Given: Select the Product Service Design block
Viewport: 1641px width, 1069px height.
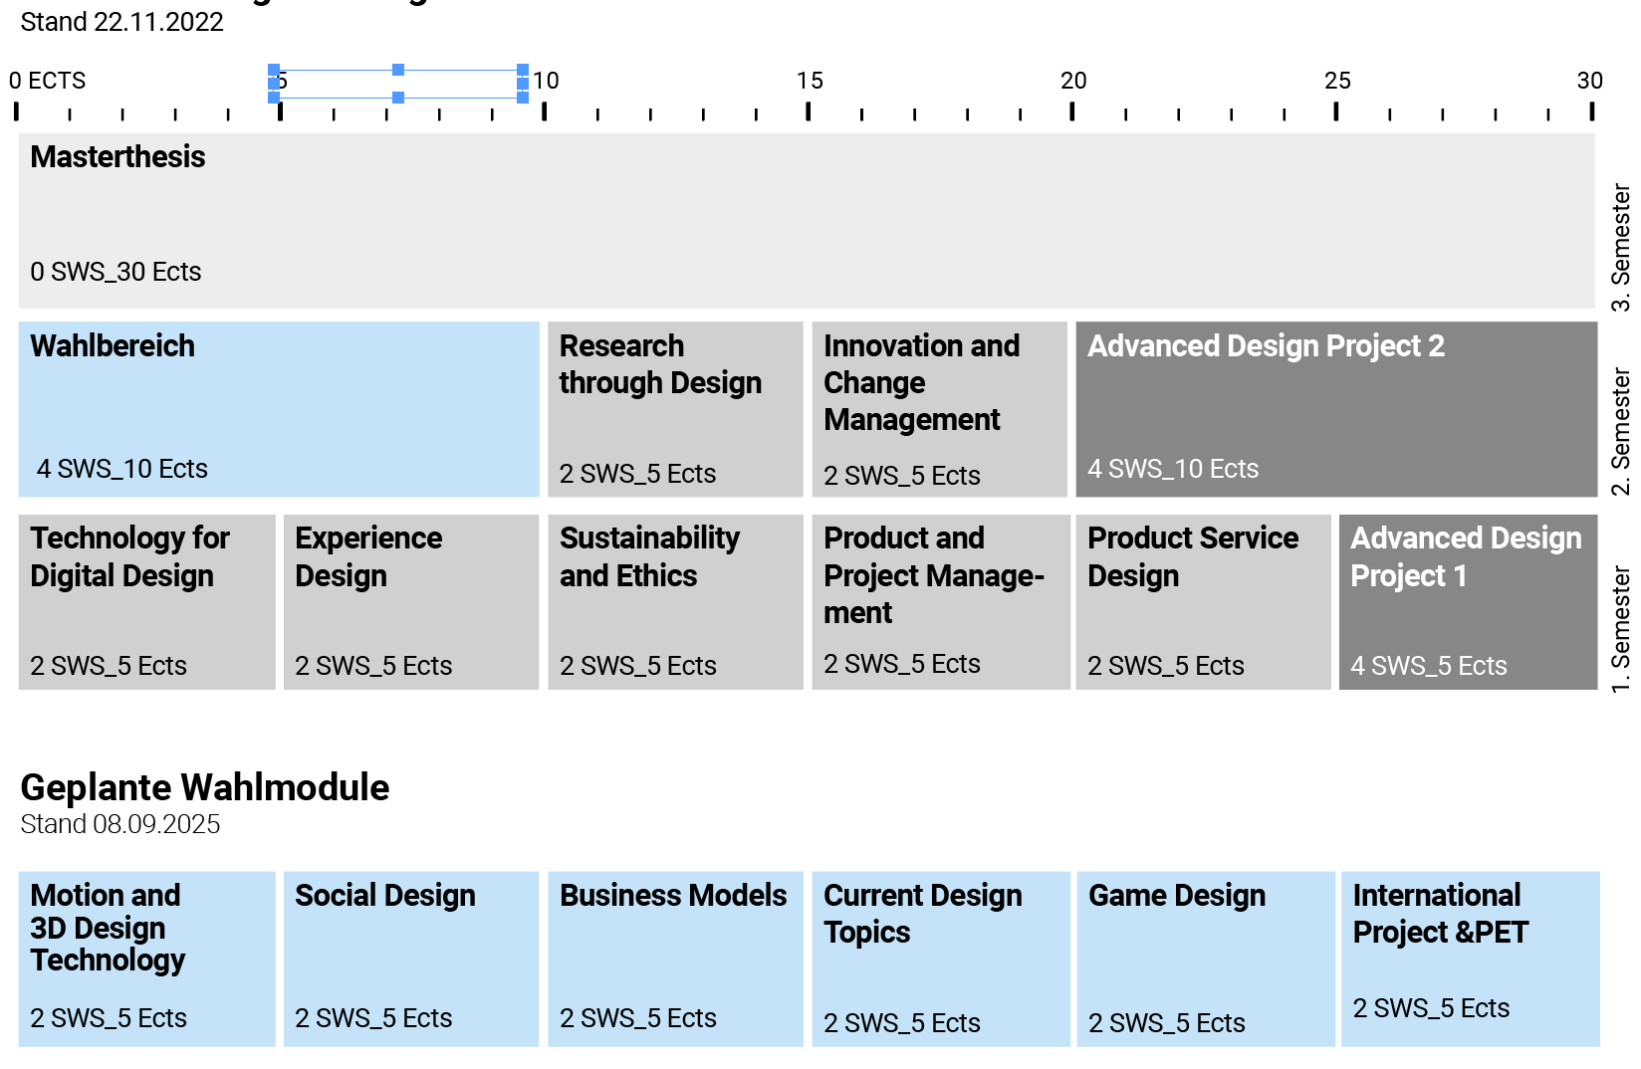Looking at the screenshot, I should pos(1203,601).
